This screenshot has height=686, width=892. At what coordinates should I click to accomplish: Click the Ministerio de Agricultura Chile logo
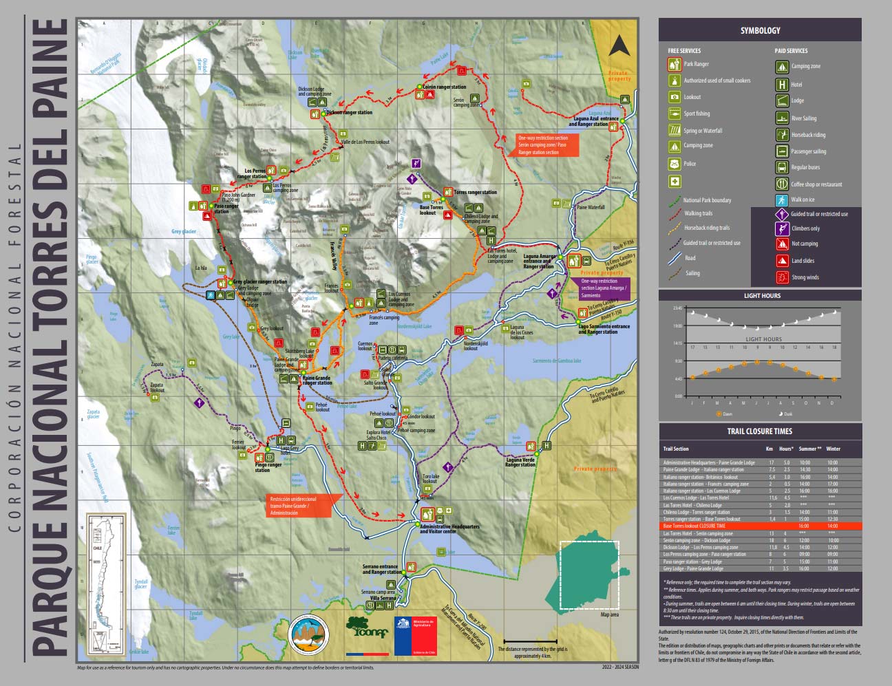pos(415,635)
